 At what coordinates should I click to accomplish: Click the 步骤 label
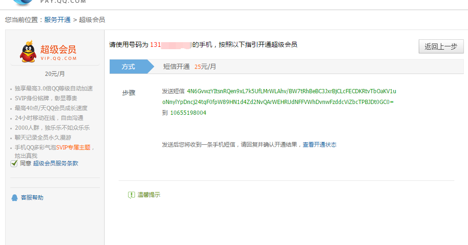pyautogui.click(x=128, y=93)
